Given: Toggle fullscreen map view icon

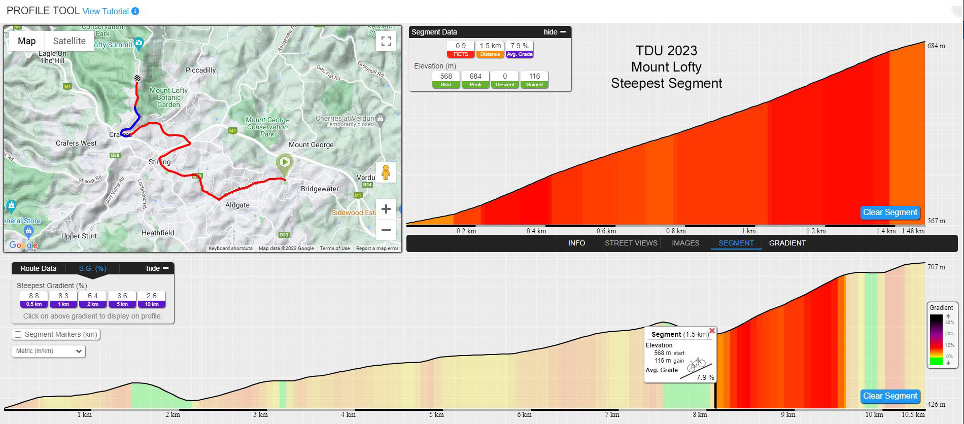Looking at the screenshot, I should [x=386, y=41].
